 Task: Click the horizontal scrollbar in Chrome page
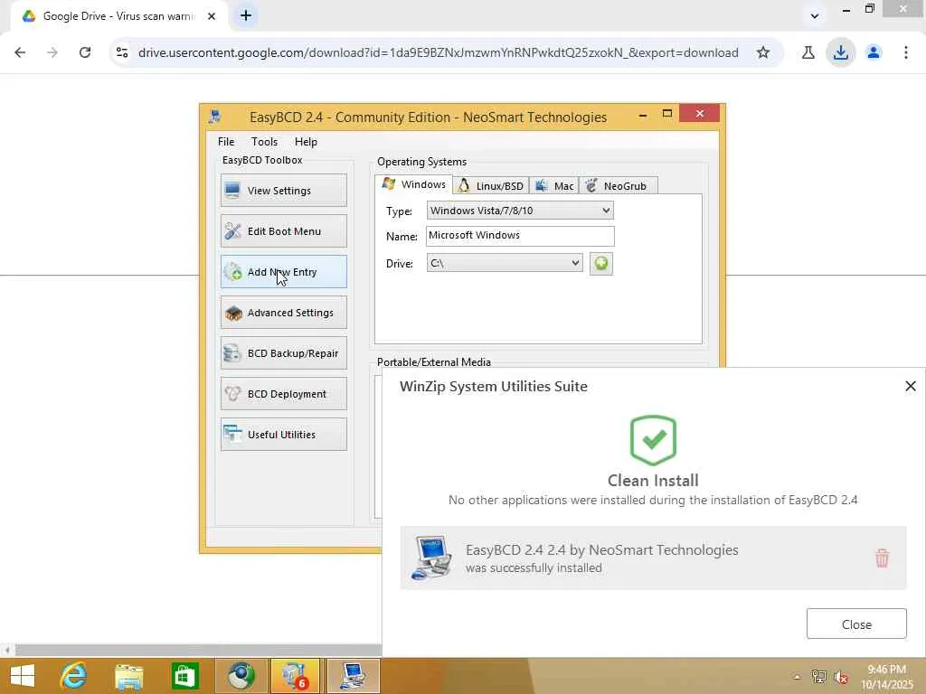(198, 650)
